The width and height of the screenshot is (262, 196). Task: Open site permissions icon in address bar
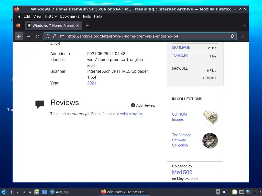(x=62, y=36)
